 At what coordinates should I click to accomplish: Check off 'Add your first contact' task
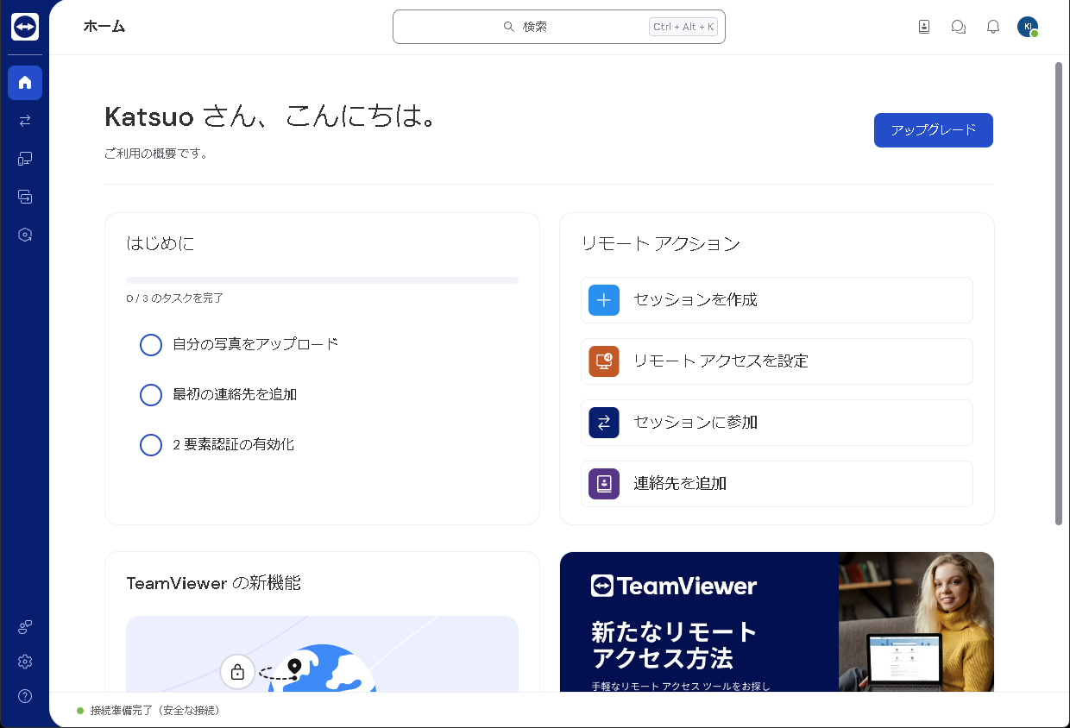[151, 394]
